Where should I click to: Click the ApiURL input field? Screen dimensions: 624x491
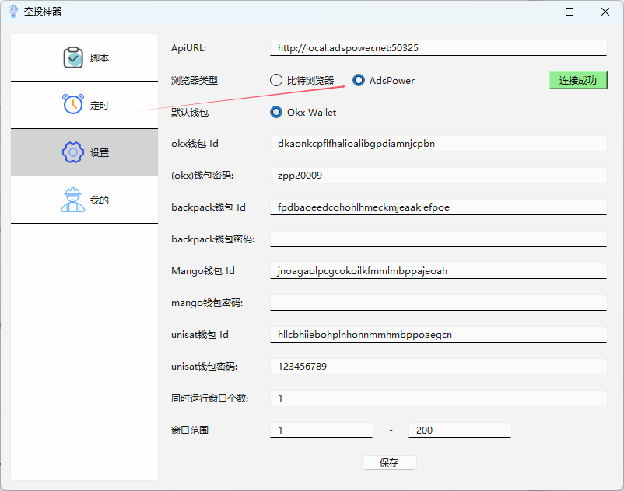pyautogui.click(x=438, y=48)
